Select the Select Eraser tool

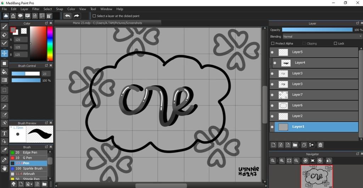(x=4, y=123)
